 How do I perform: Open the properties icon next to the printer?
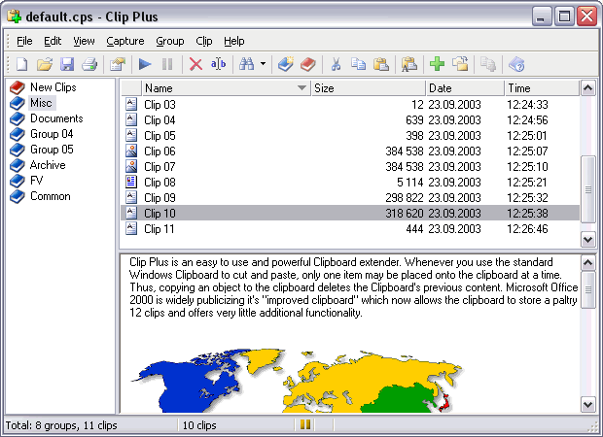pyautogui.click(x=118, y=64)
